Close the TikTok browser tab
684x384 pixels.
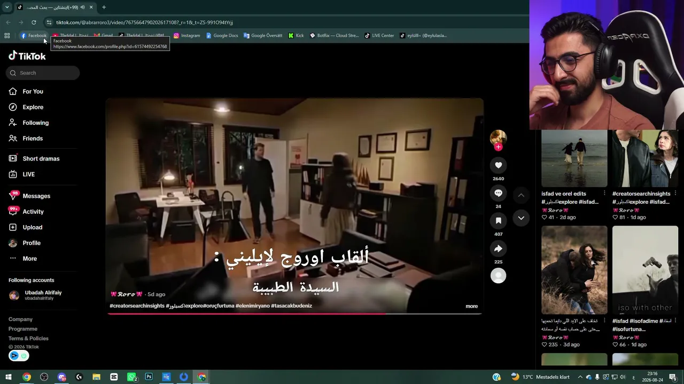(91, 7)
